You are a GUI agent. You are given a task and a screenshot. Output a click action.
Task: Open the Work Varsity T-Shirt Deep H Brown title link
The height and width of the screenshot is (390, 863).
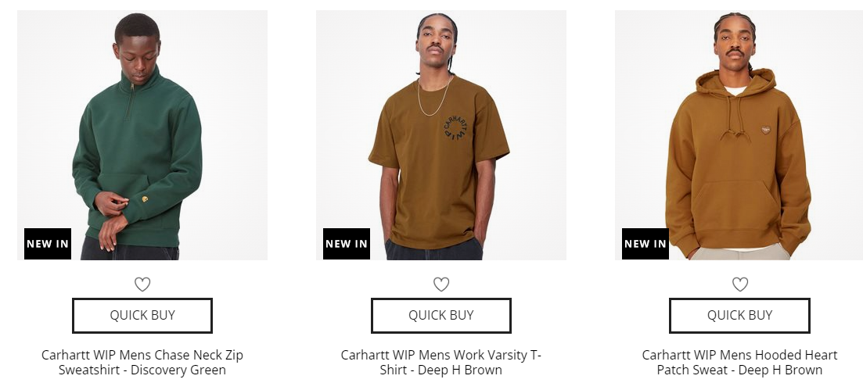(x=441, y=363)
